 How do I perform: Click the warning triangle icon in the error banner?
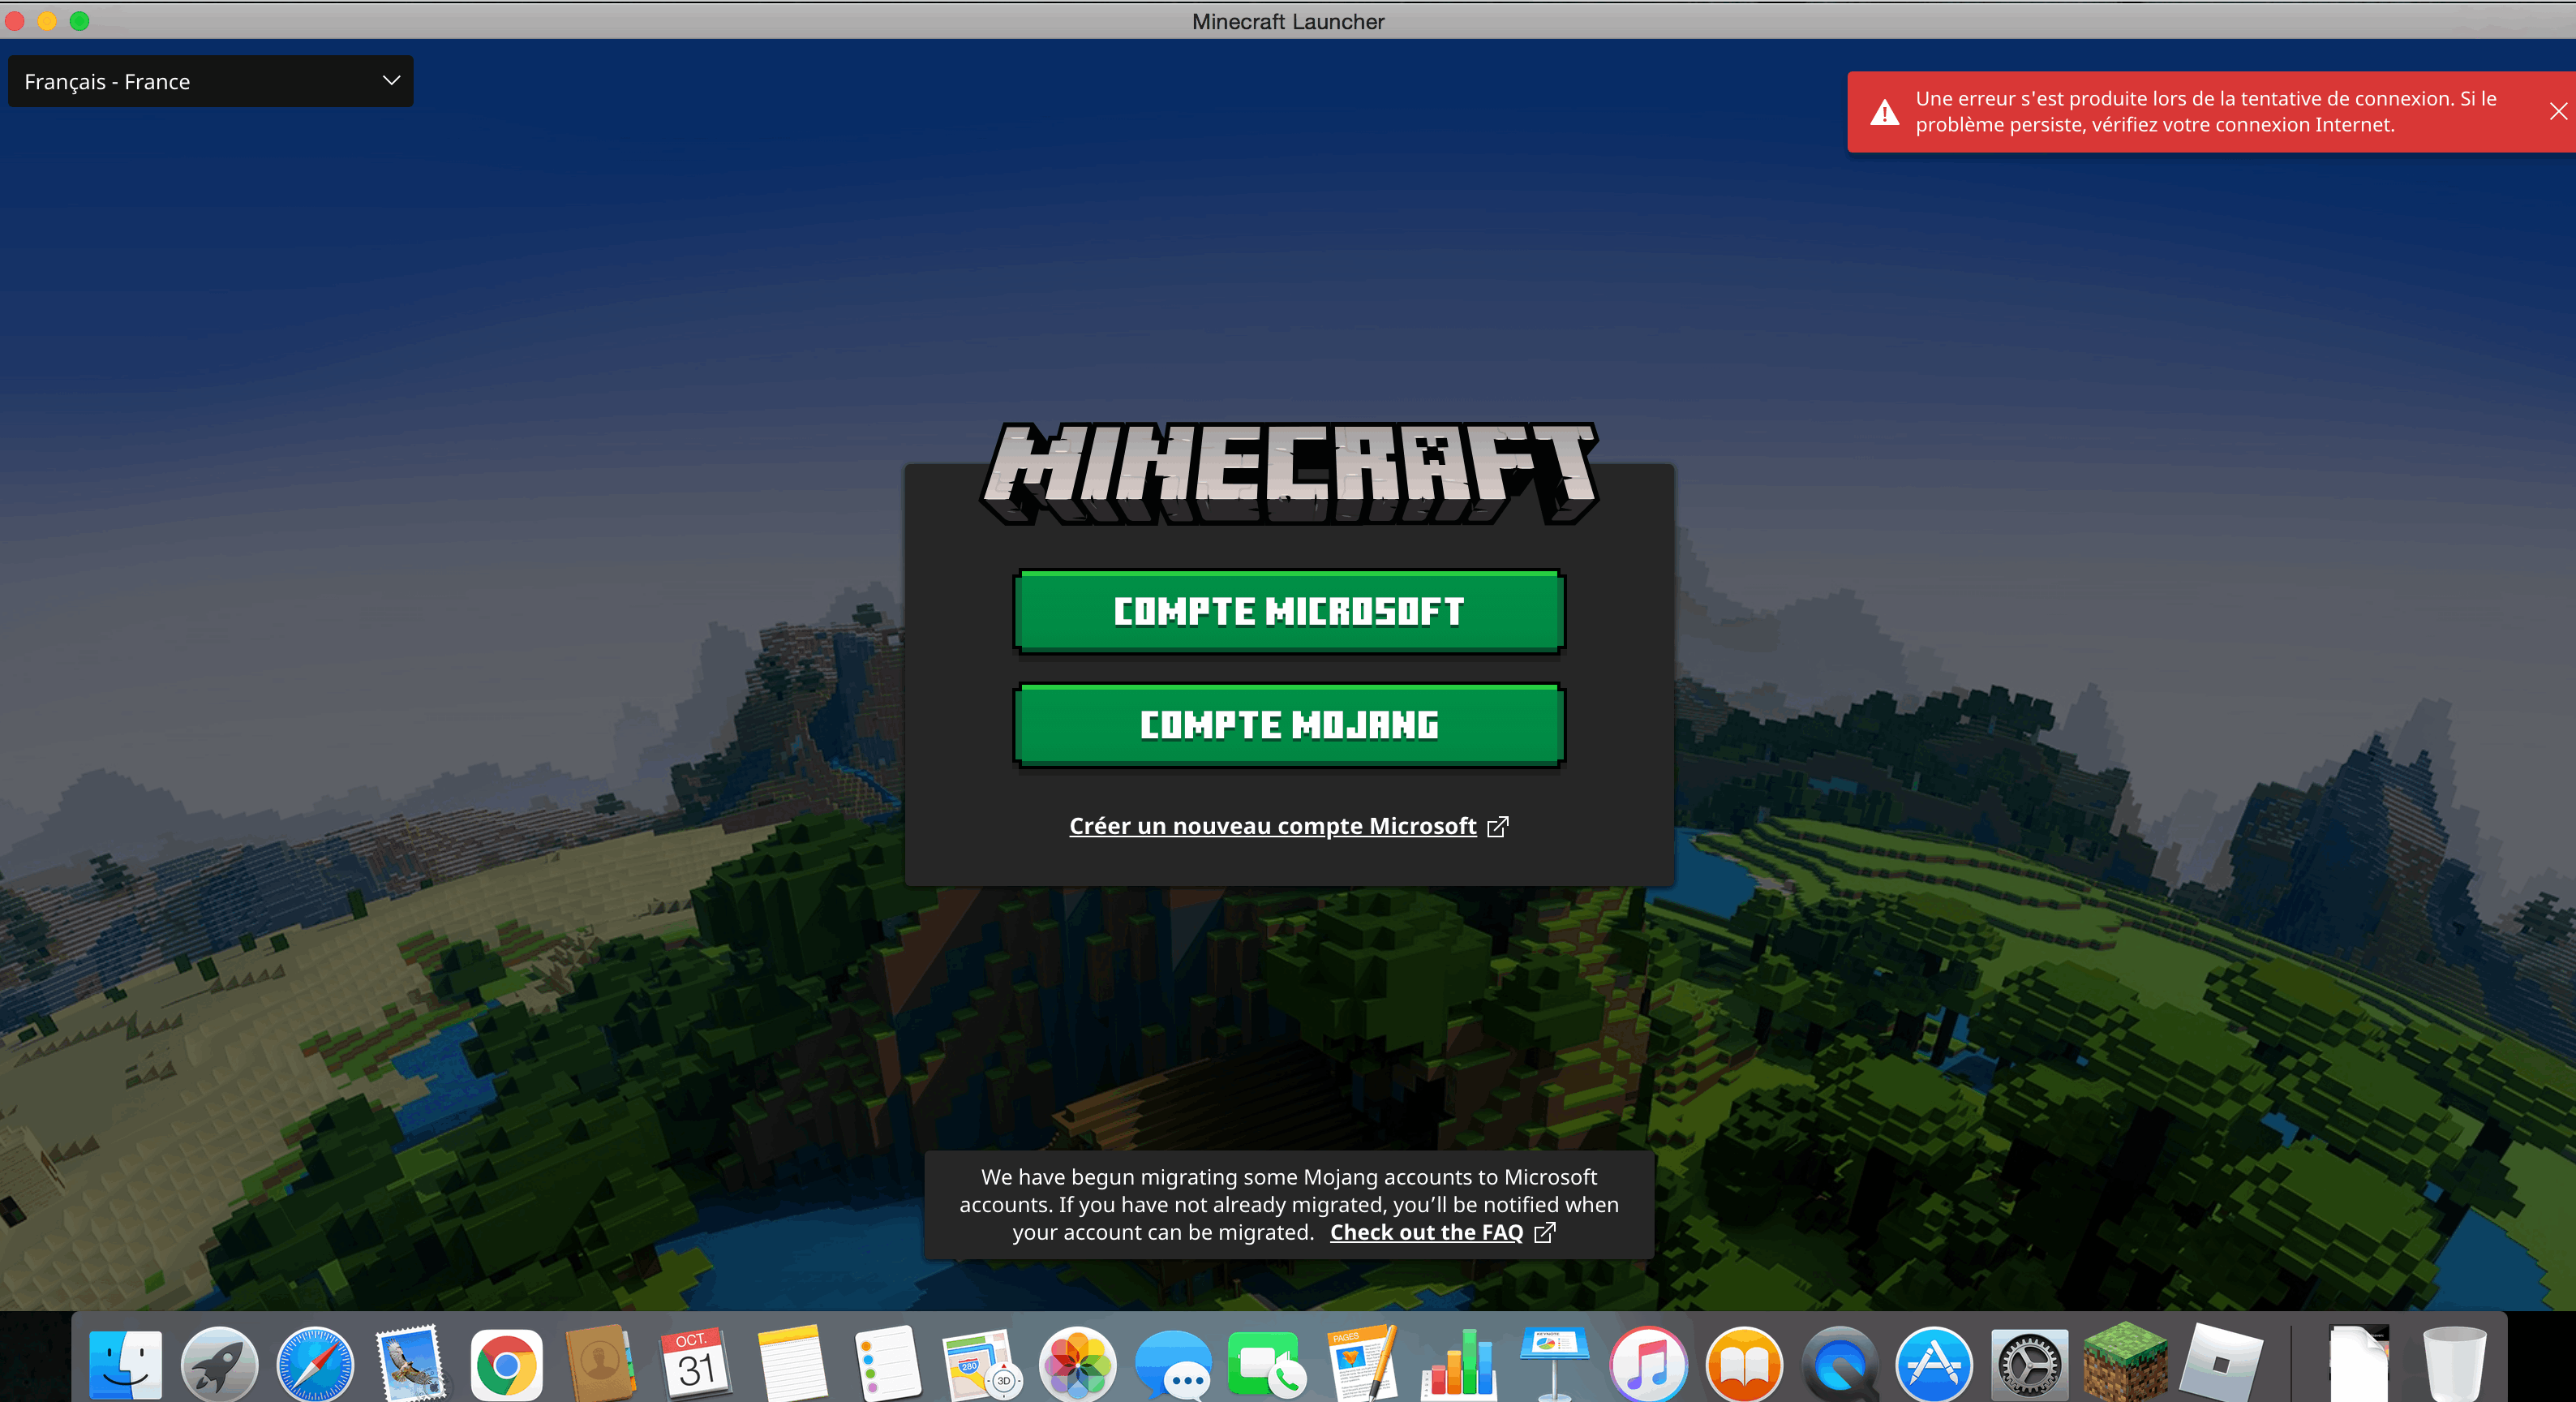(x=1885, y=112)
